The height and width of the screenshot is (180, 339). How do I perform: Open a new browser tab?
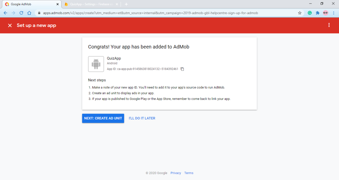coord(126,4)
